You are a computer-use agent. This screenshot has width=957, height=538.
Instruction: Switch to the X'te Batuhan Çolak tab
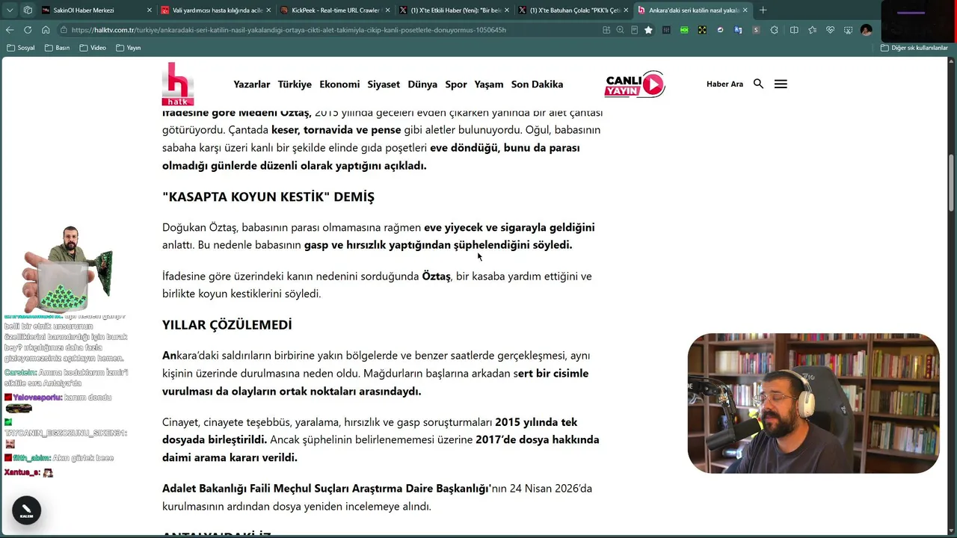[574, 10]
